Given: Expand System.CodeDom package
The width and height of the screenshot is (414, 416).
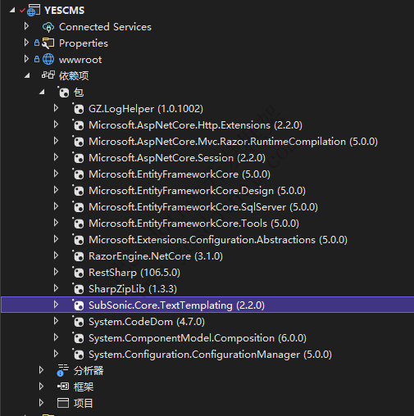Looking at the screenshot, I should (x=56, y=321).
